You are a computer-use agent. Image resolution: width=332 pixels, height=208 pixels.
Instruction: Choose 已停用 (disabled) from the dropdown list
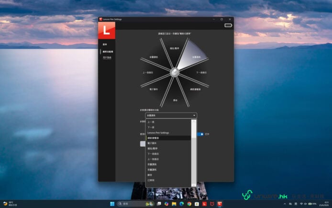point(168,180)
